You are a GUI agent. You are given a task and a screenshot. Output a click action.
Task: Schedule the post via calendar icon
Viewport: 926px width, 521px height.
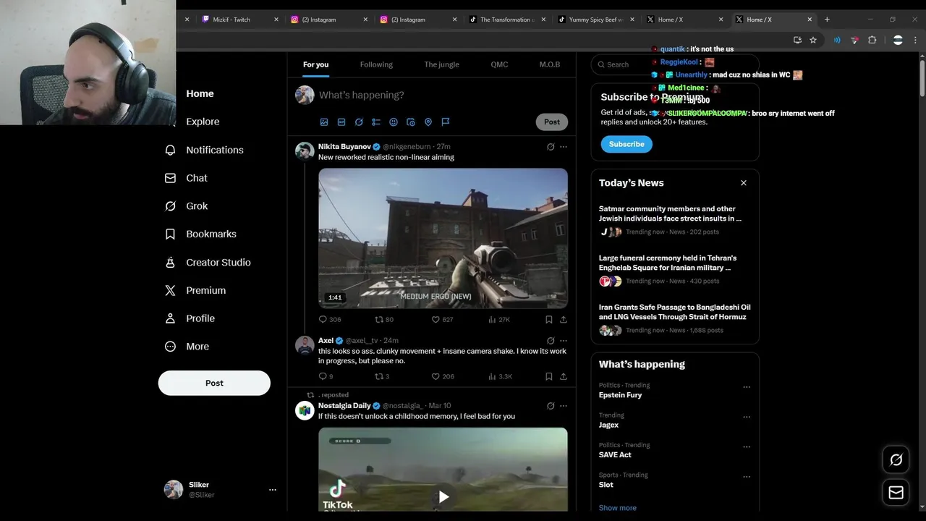[x=411, y=122]
